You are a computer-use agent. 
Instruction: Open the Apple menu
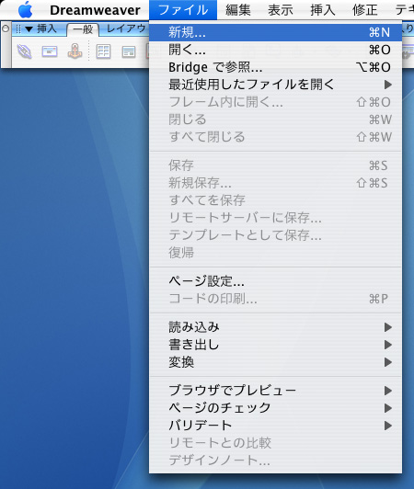[x=26, y=10]
